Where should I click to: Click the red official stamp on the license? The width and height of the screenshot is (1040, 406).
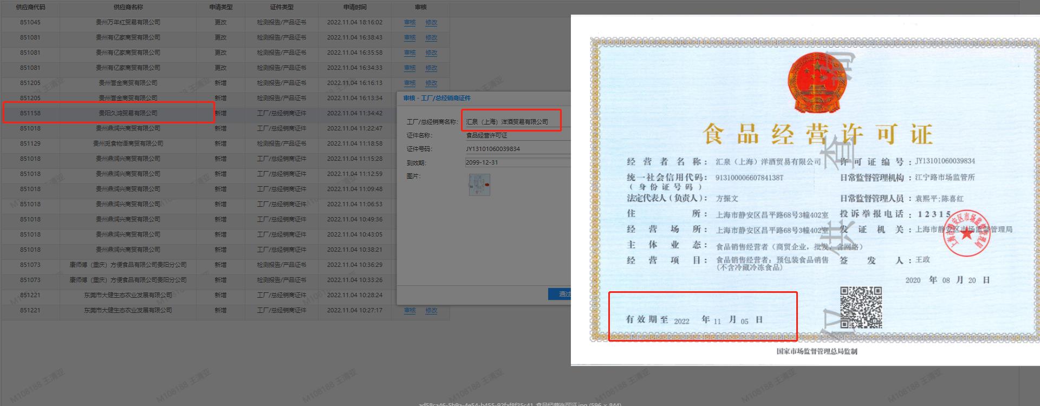[x=966, y=233]
